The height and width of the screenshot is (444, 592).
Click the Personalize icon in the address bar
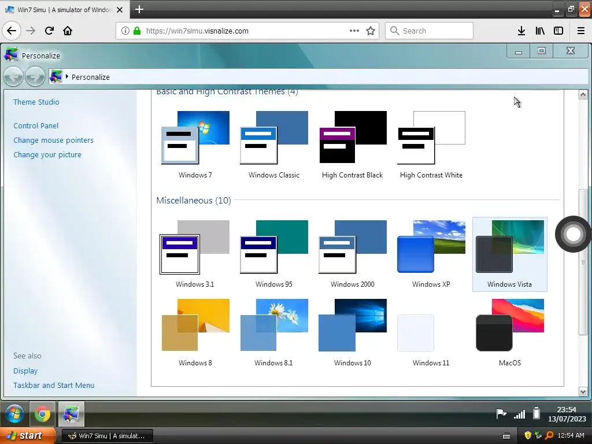tap(56, 77)
